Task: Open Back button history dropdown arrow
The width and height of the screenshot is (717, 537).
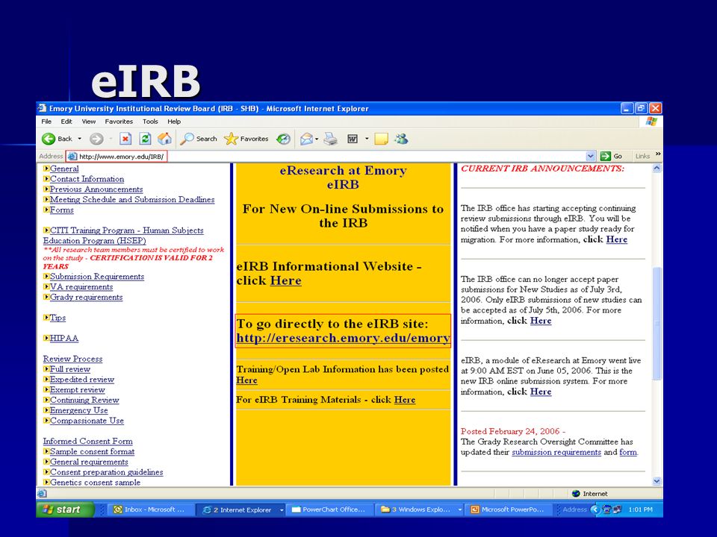Action: click(x=80, y=139)
